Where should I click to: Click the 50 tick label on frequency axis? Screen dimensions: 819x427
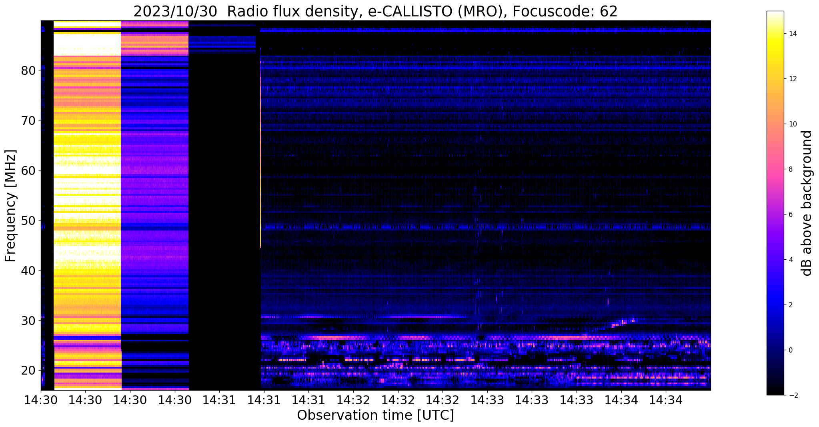29,221
